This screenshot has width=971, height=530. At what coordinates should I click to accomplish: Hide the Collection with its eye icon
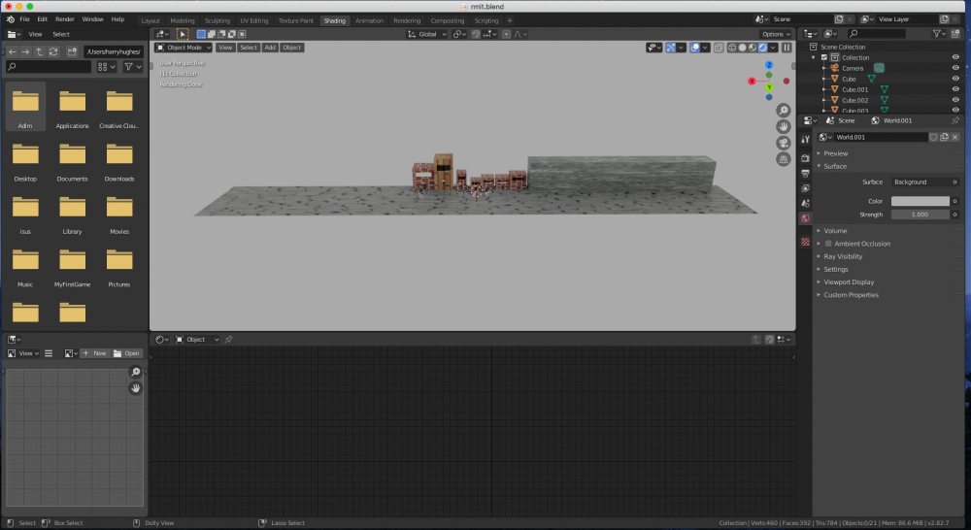pos(955,57)
